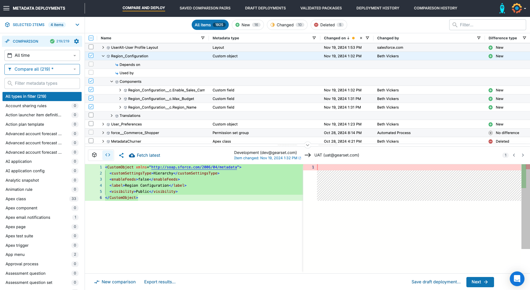
Task: Open the All time date dropdown
Action: tap(42, 55)
